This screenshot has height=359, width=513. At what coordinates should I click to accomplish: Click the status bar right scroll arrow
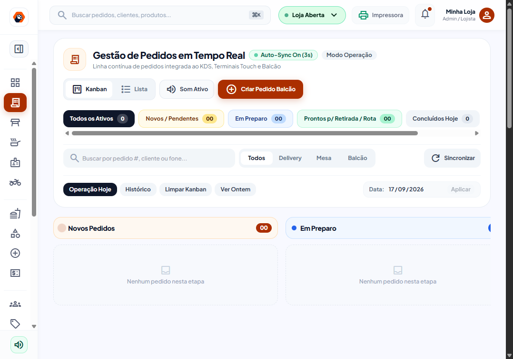pos(477,133)
